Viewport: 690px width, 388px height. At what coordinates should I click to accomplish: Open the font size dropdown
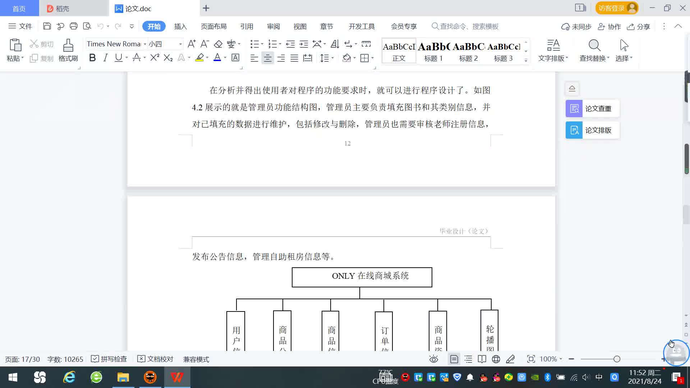click(x=180, y=44)
